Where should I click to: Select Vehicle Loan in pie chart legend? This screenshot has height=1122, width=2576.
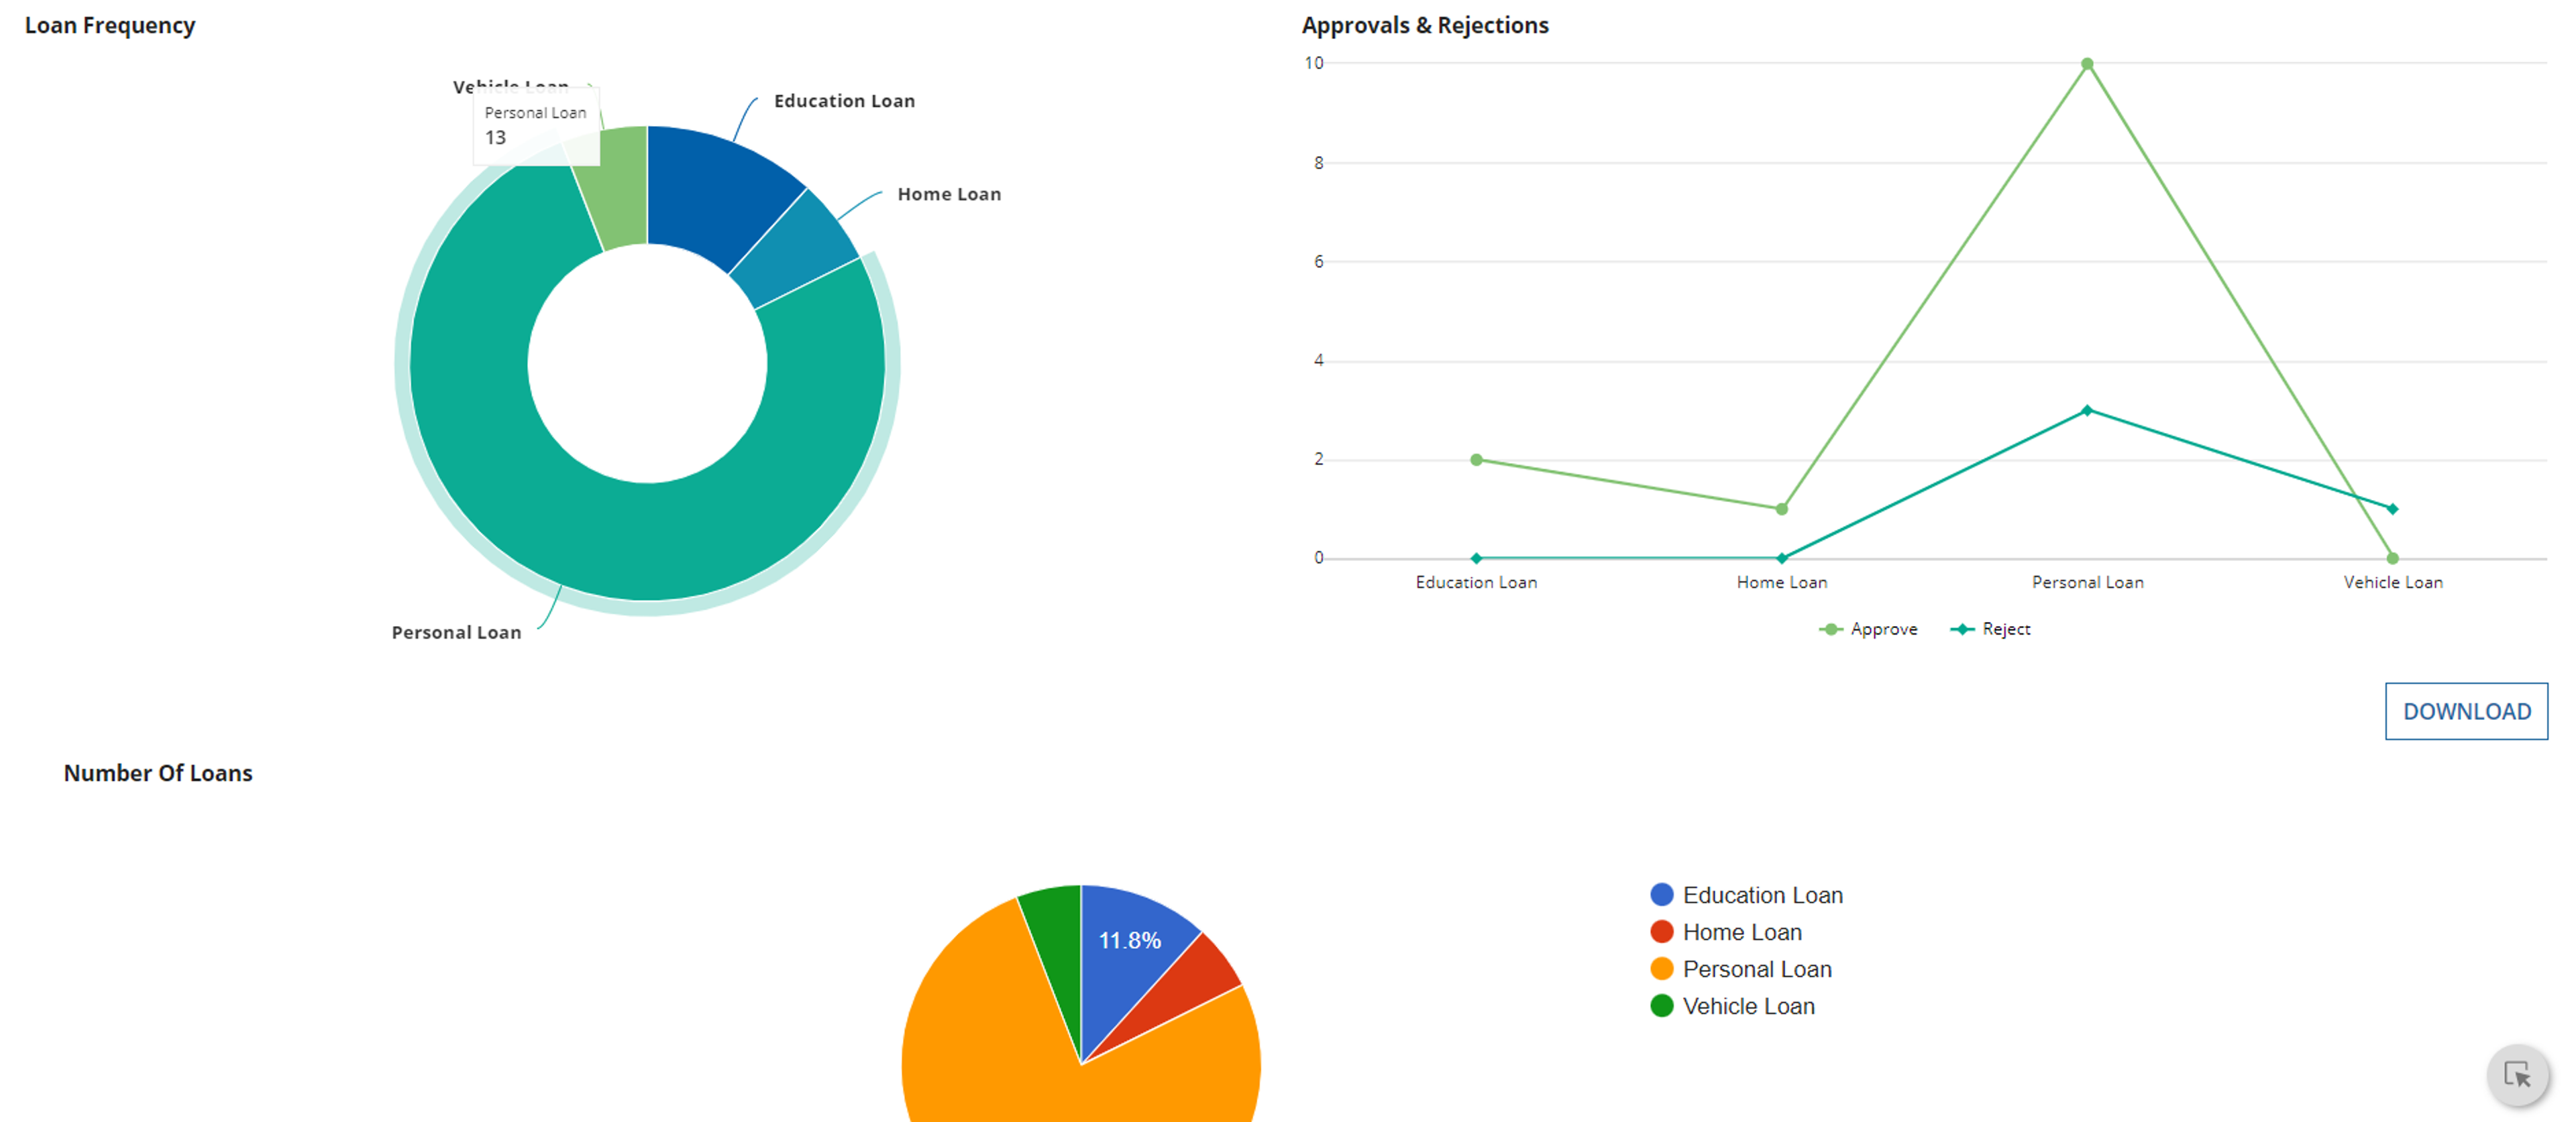pyautogui.click(x=1732, y=1006)
